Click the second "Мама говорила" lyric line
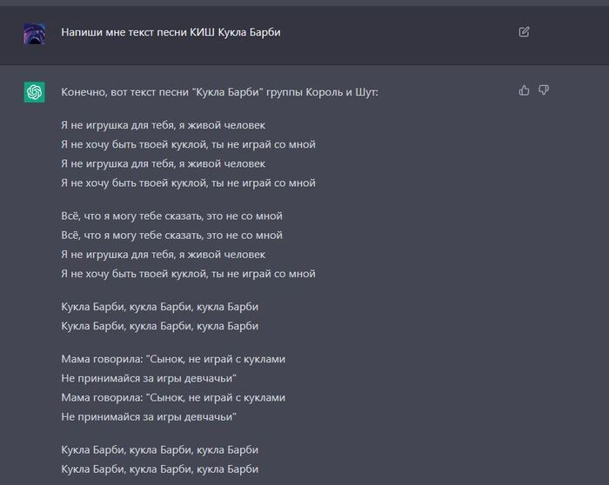The image size is (609, 485). [x=173, y=397]
